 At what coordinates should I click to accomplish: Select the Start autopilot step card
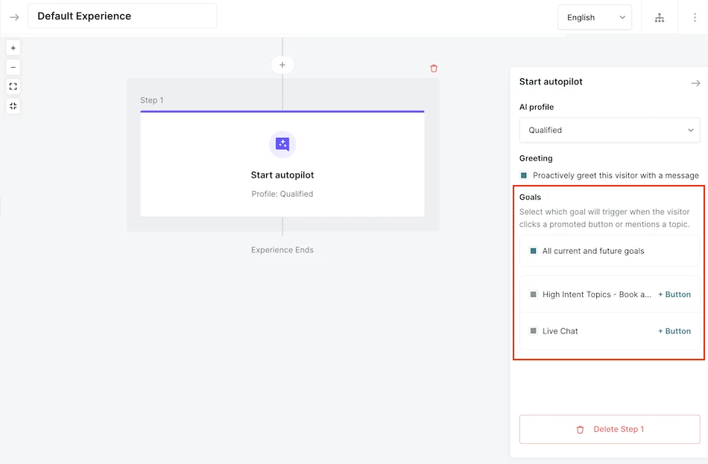282,164
